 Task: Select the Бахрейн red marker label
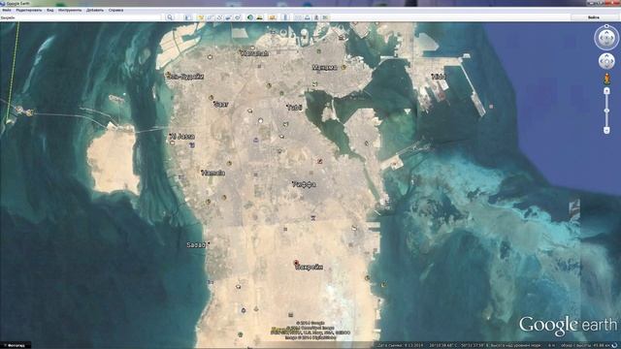(309, 267)
